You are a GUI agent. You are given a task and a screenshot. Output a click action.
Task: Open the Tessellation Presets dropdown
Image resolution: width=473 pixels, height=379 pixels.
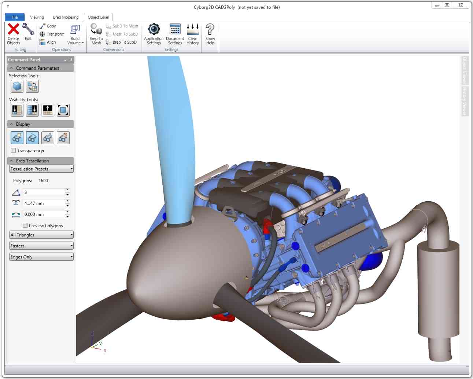(72, 169)
